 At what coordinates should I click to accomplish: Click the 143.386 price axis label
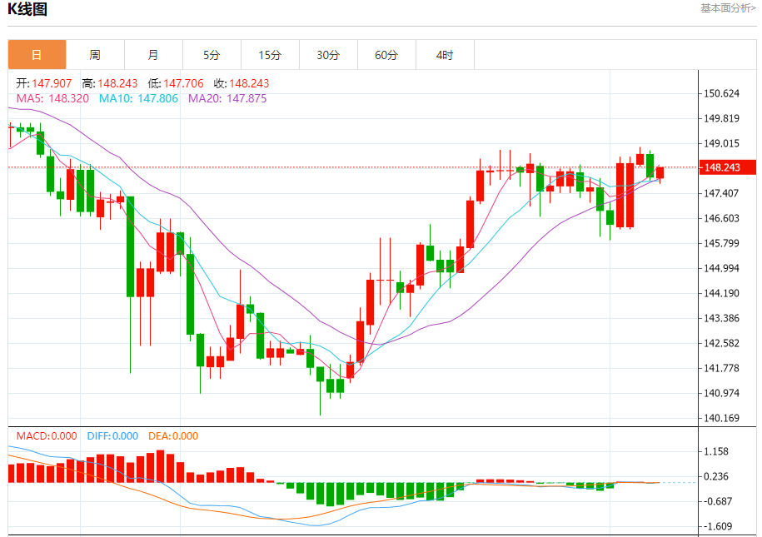(x=722, y=318)
